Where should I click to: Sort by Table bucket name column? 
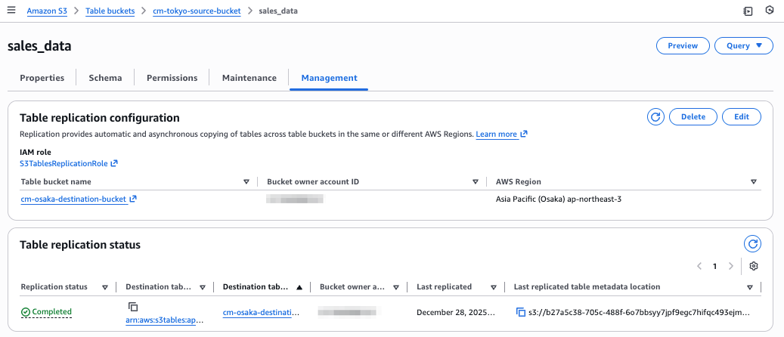[x=246, y=182]
